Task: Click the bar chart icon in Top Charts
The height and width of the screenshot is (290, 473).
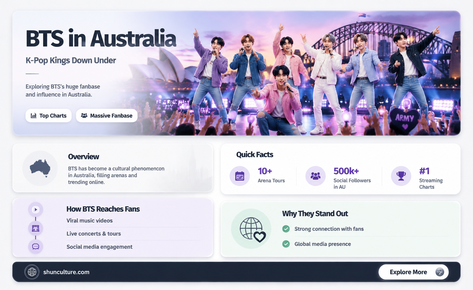Action: pyautogui.click(x=34, y=116)
